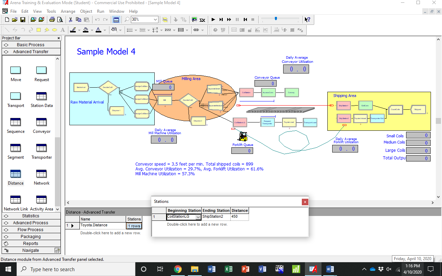Select the Polygon drawing tool

point(47,30)
